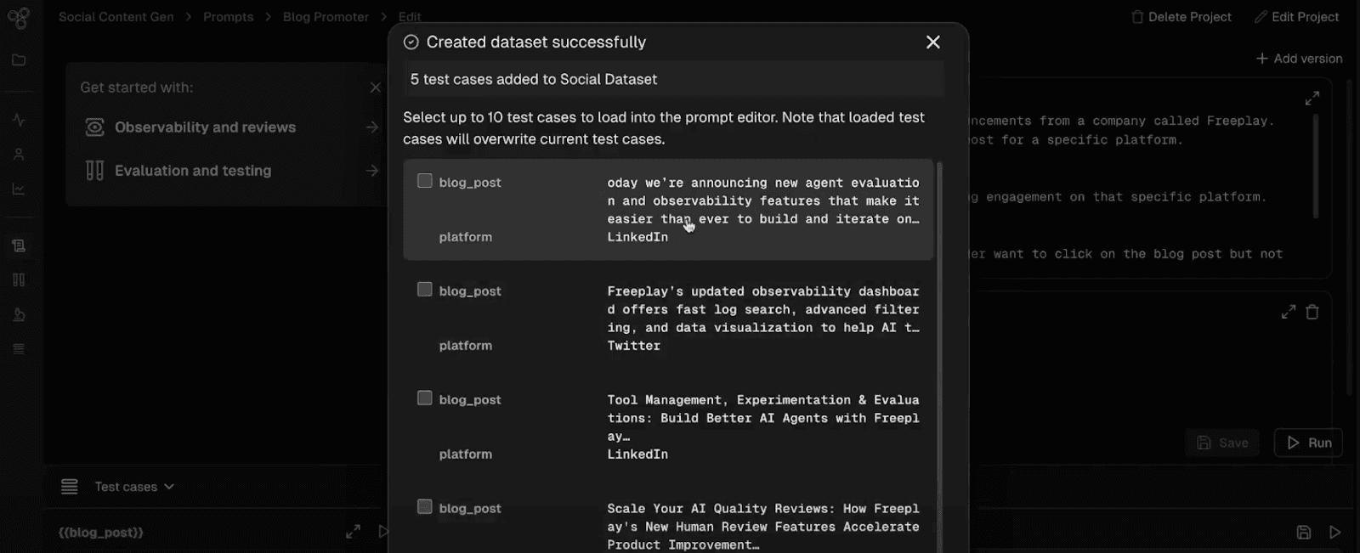Click the Freeplay logo icon in sidebar
The width and height of the screenshot is (1360, 553).
point(18,17)
